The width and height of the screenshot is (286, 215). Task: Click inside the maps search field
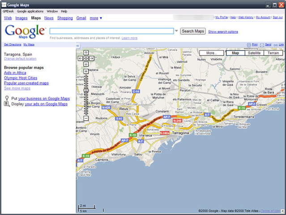(x=111, y=31)
